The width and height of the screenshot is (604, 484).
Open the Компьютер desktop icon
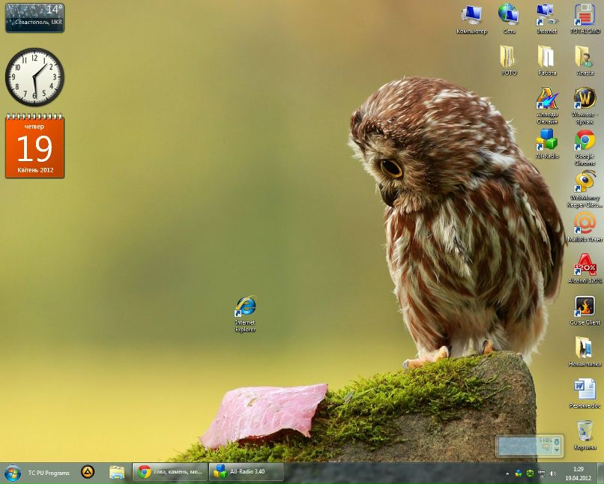pos(471,16)
